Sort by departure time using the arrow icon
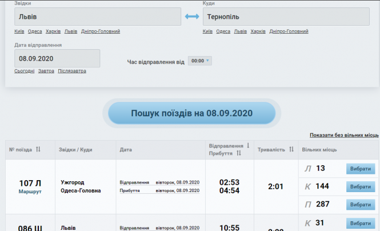380x231 pixels. [248, 146]
